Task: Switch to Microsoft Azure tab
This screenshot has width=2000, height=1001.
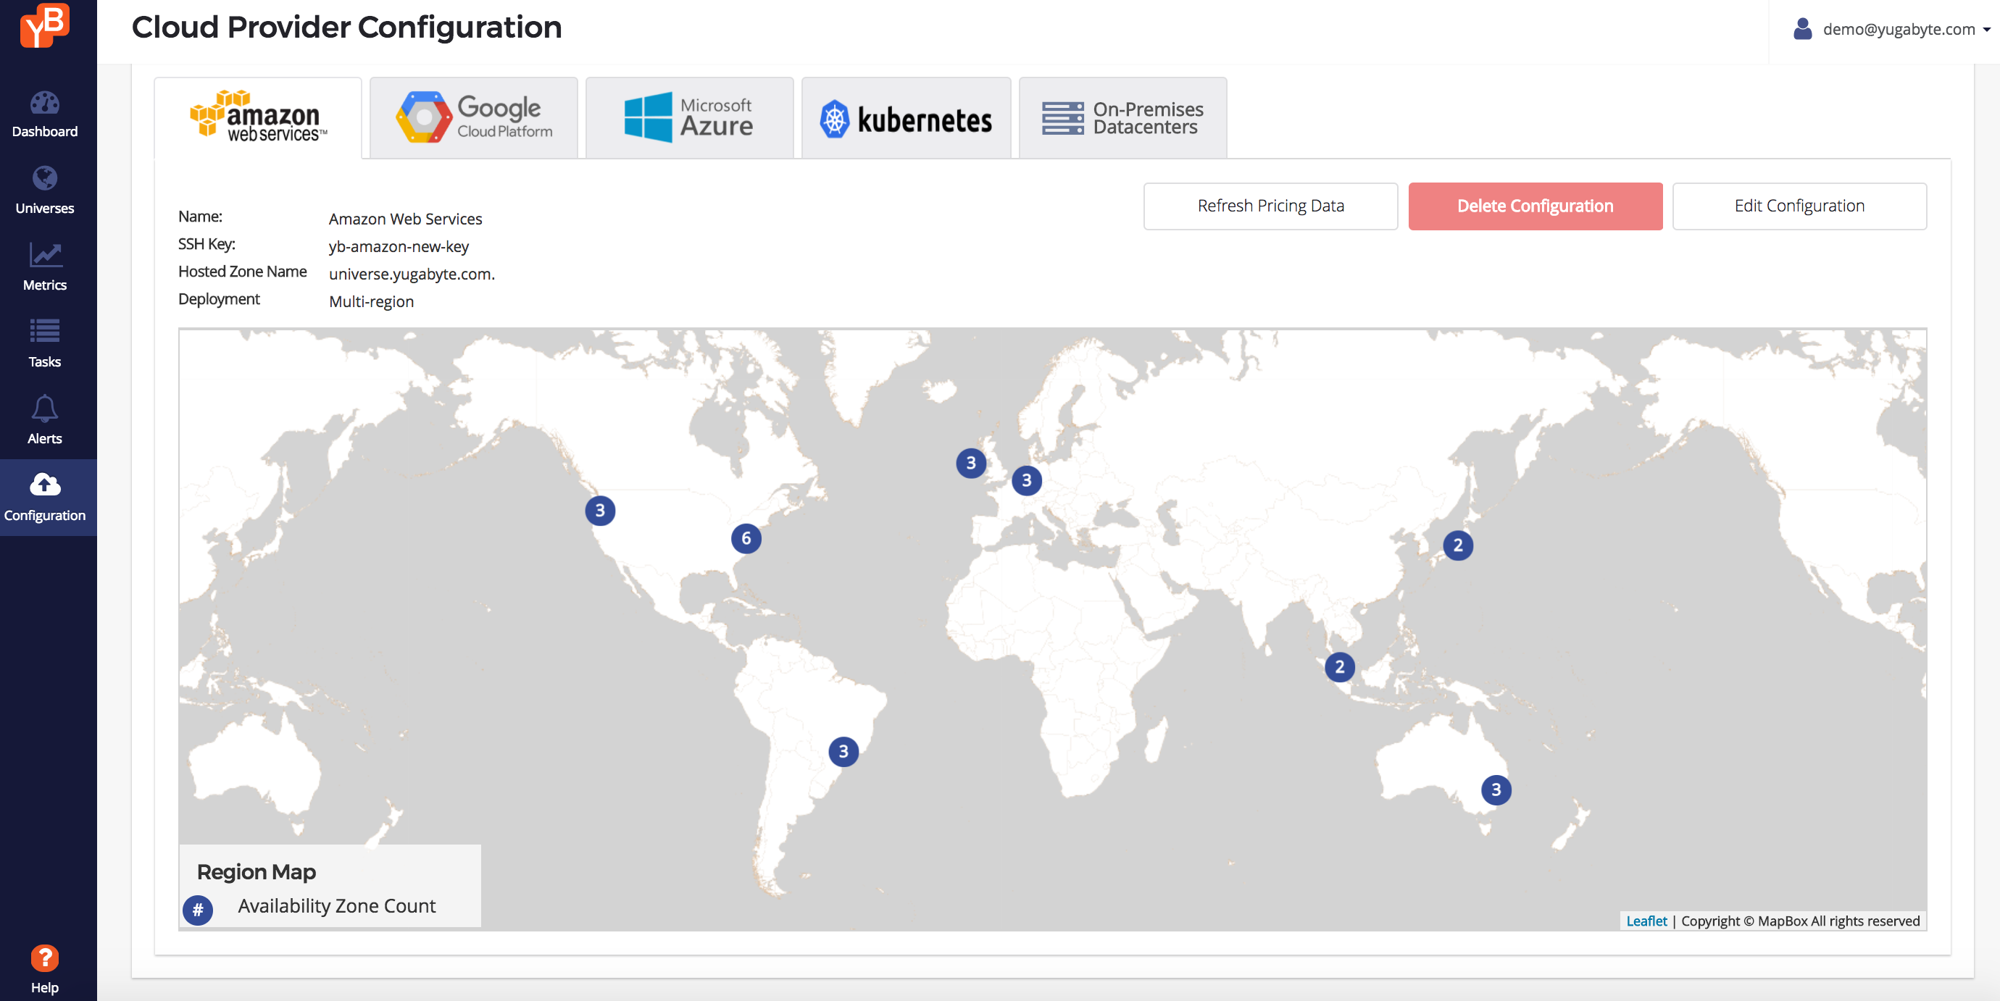Action: 688,118
